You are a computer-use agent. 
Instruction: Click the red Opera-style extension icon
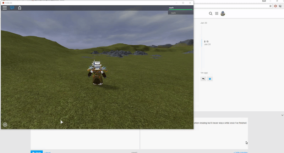tap(275, 6)
